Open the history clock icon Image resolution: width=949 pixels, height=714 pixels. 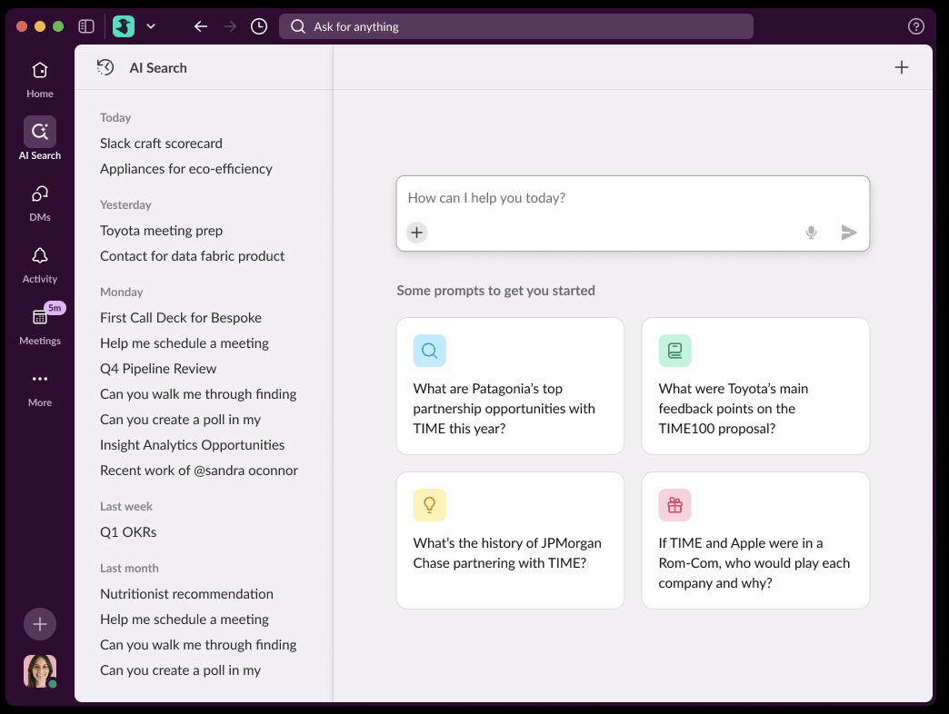pyautogui.click(x=259, y=26)
